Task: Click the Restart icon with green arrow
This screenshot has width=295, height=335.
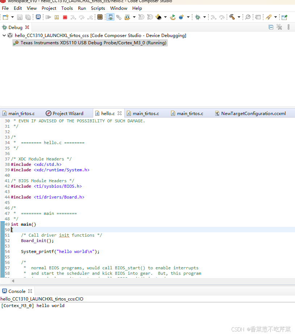Action: pyautogui.click(x=173, y=17)
